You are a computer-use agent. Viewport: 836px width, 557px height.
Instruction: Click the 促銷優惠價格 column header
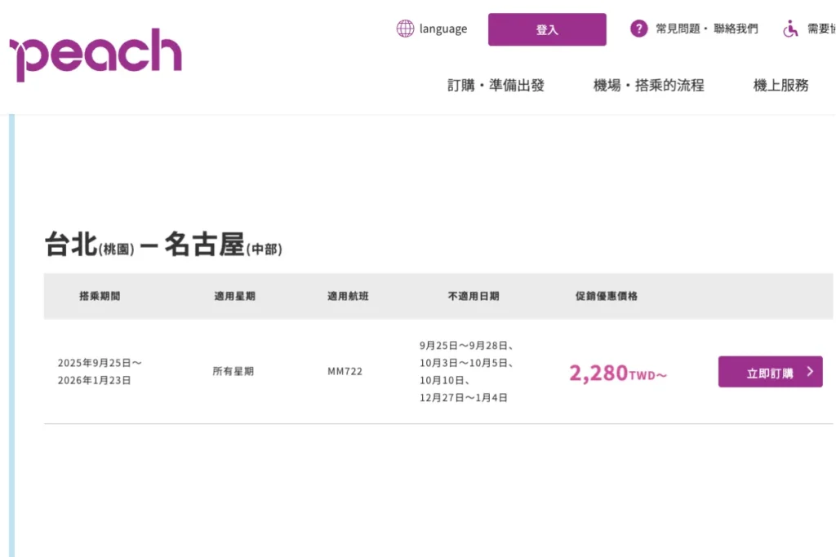tap(607, 296)
